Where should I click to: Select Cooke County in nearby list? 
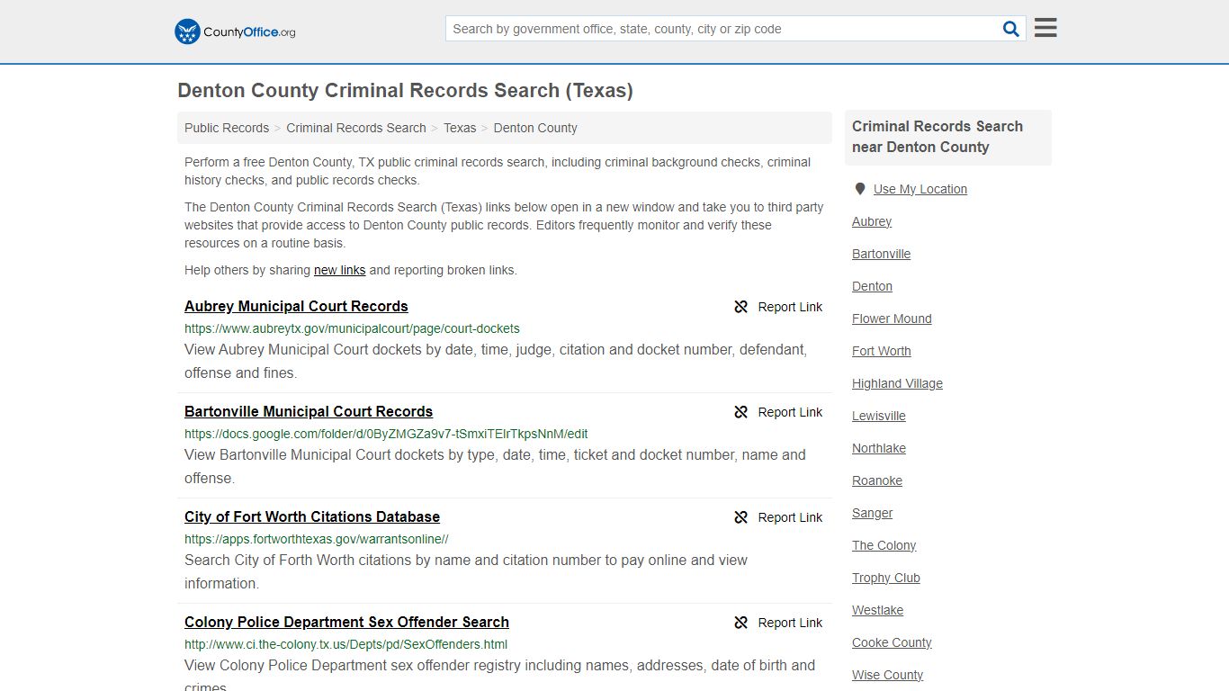[892, 642]
